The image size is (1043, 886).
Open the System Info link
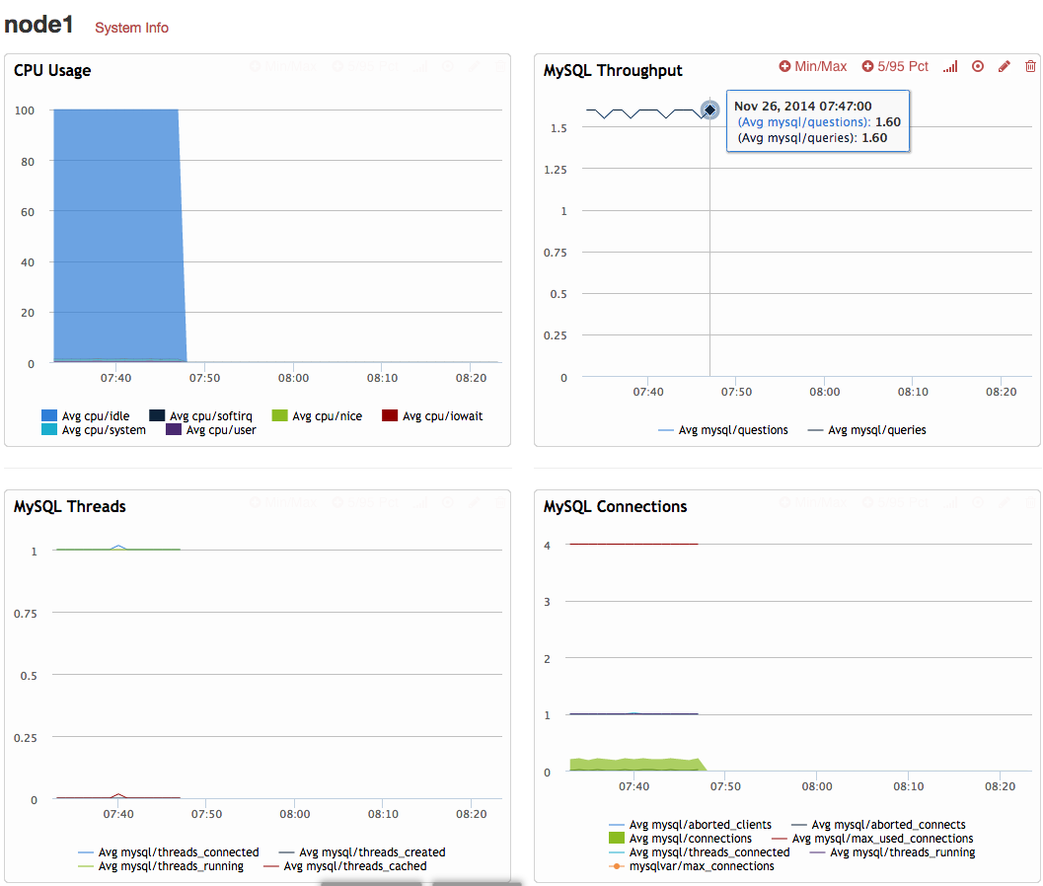coord(131,28)
